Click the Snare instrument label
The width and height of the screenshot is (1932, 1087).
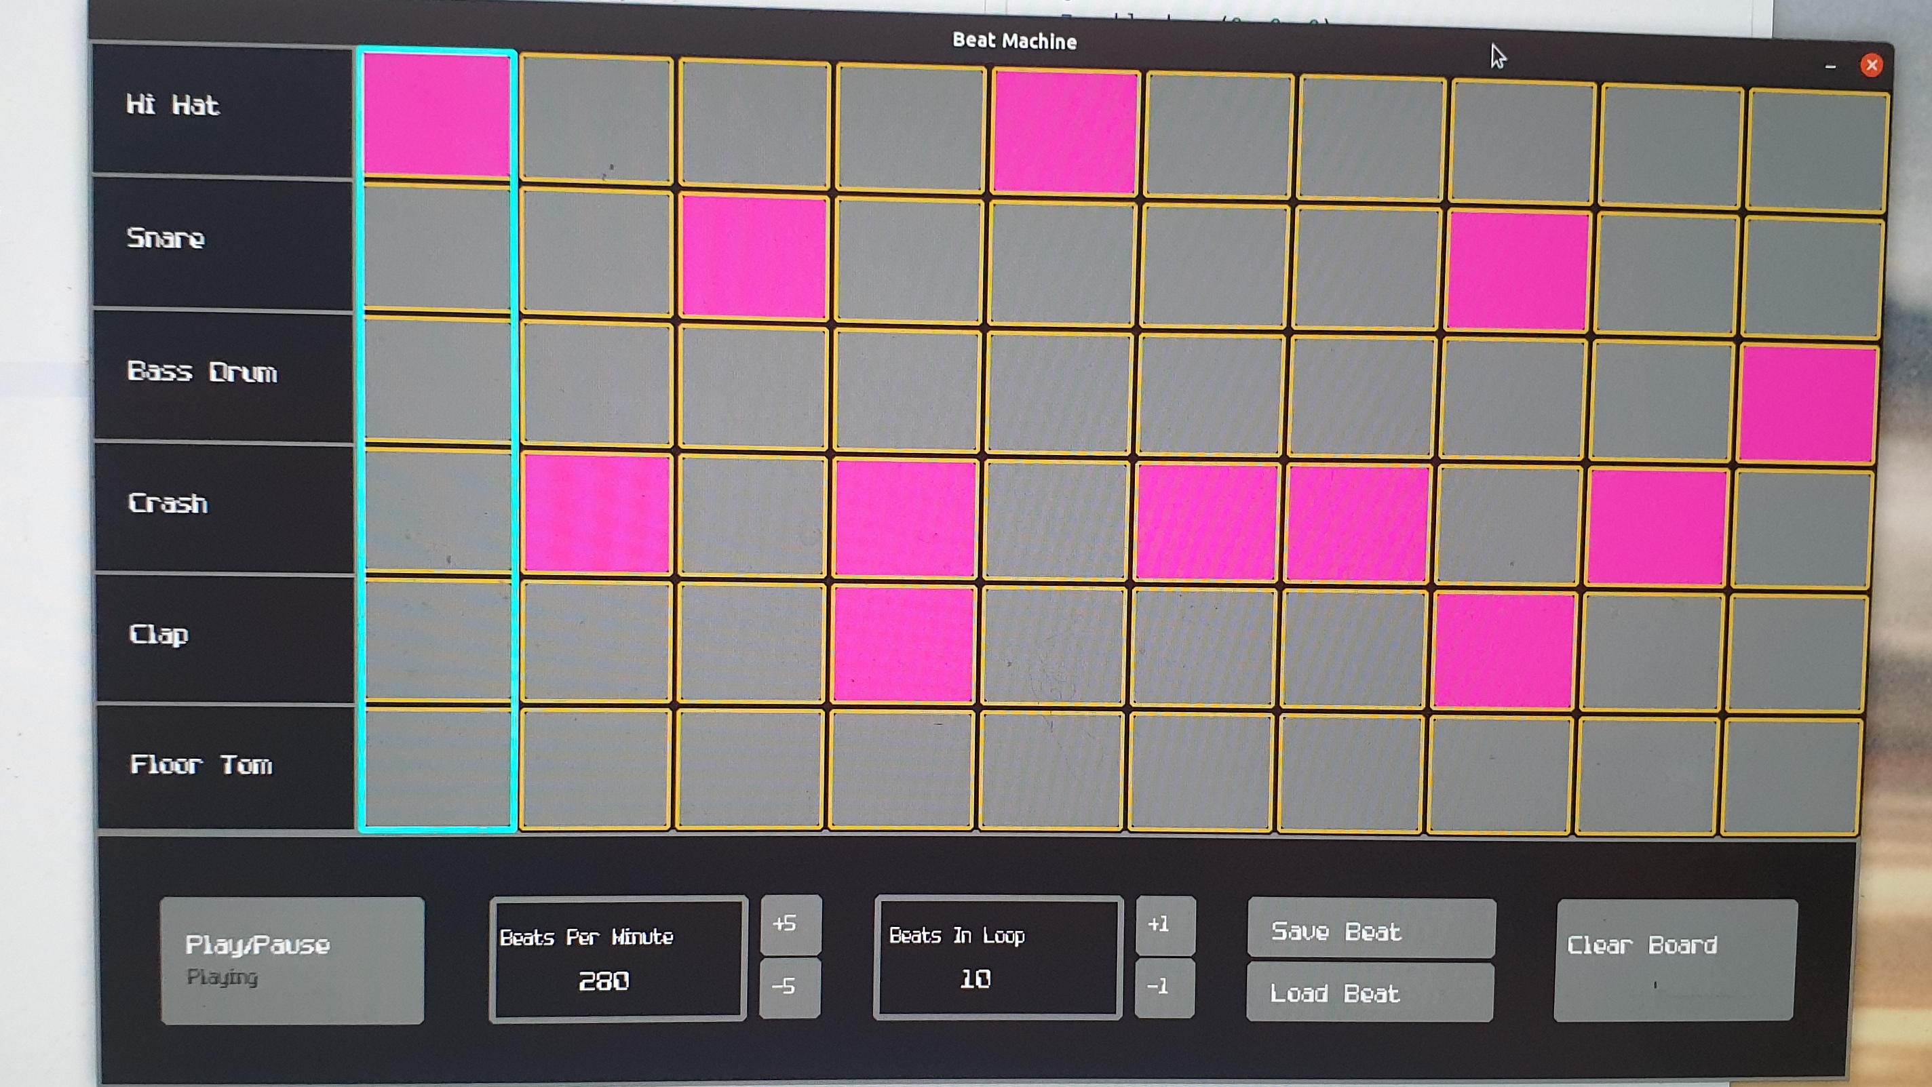pos(223,243)
